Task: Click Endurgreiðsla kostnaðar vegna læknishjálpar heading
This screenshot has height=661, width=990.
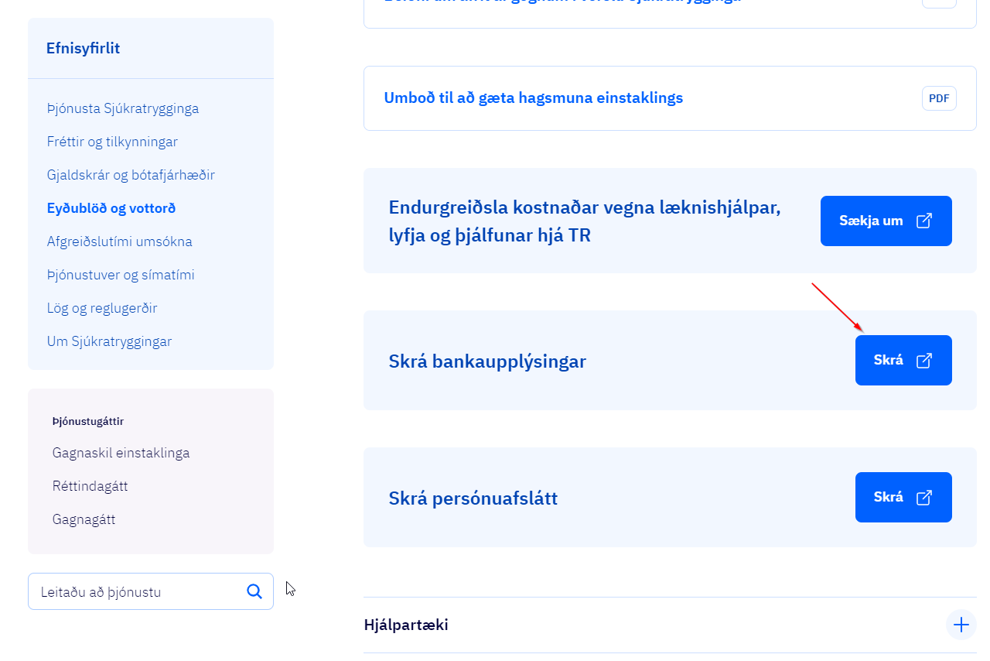Action: coord(585,221)
